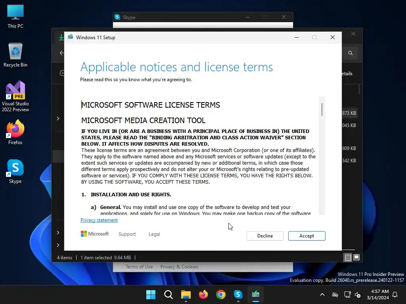The width and height of the screenshot is (406, 304).
Task: Switch File Explorer to large icons view
Action: click(356, 257)
